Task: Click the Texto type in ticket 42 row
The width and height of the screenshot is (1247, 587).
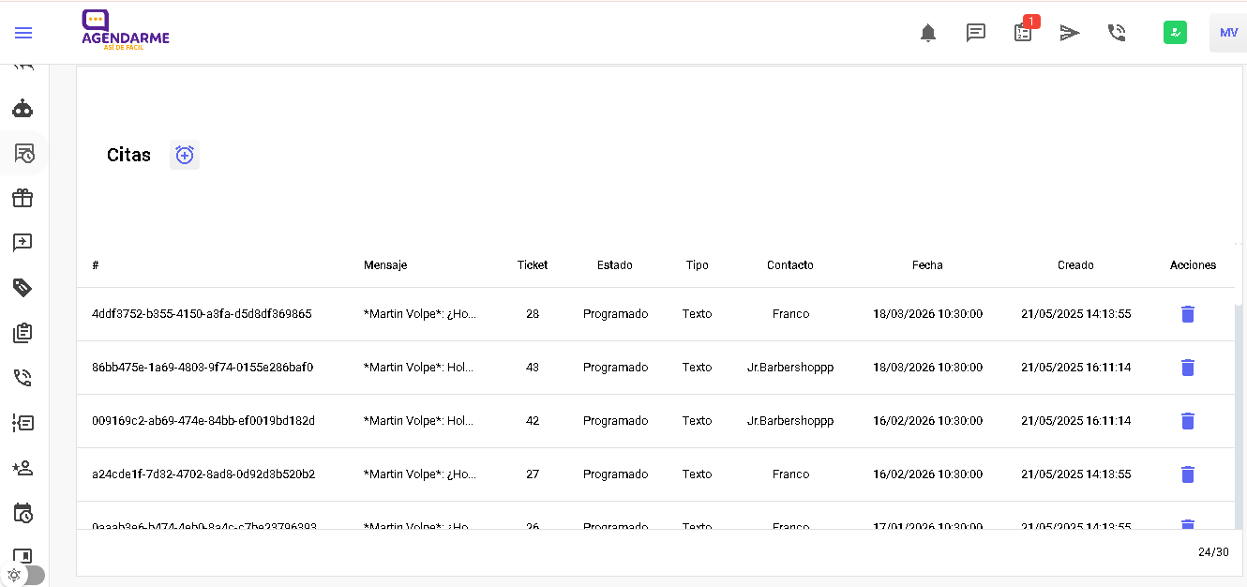Action: (x=698, y=421)
